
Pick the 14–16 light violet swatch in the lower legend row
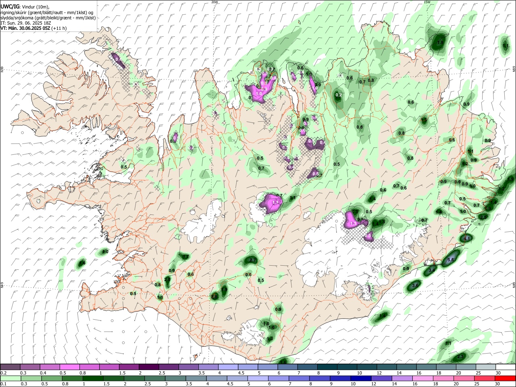402,378
